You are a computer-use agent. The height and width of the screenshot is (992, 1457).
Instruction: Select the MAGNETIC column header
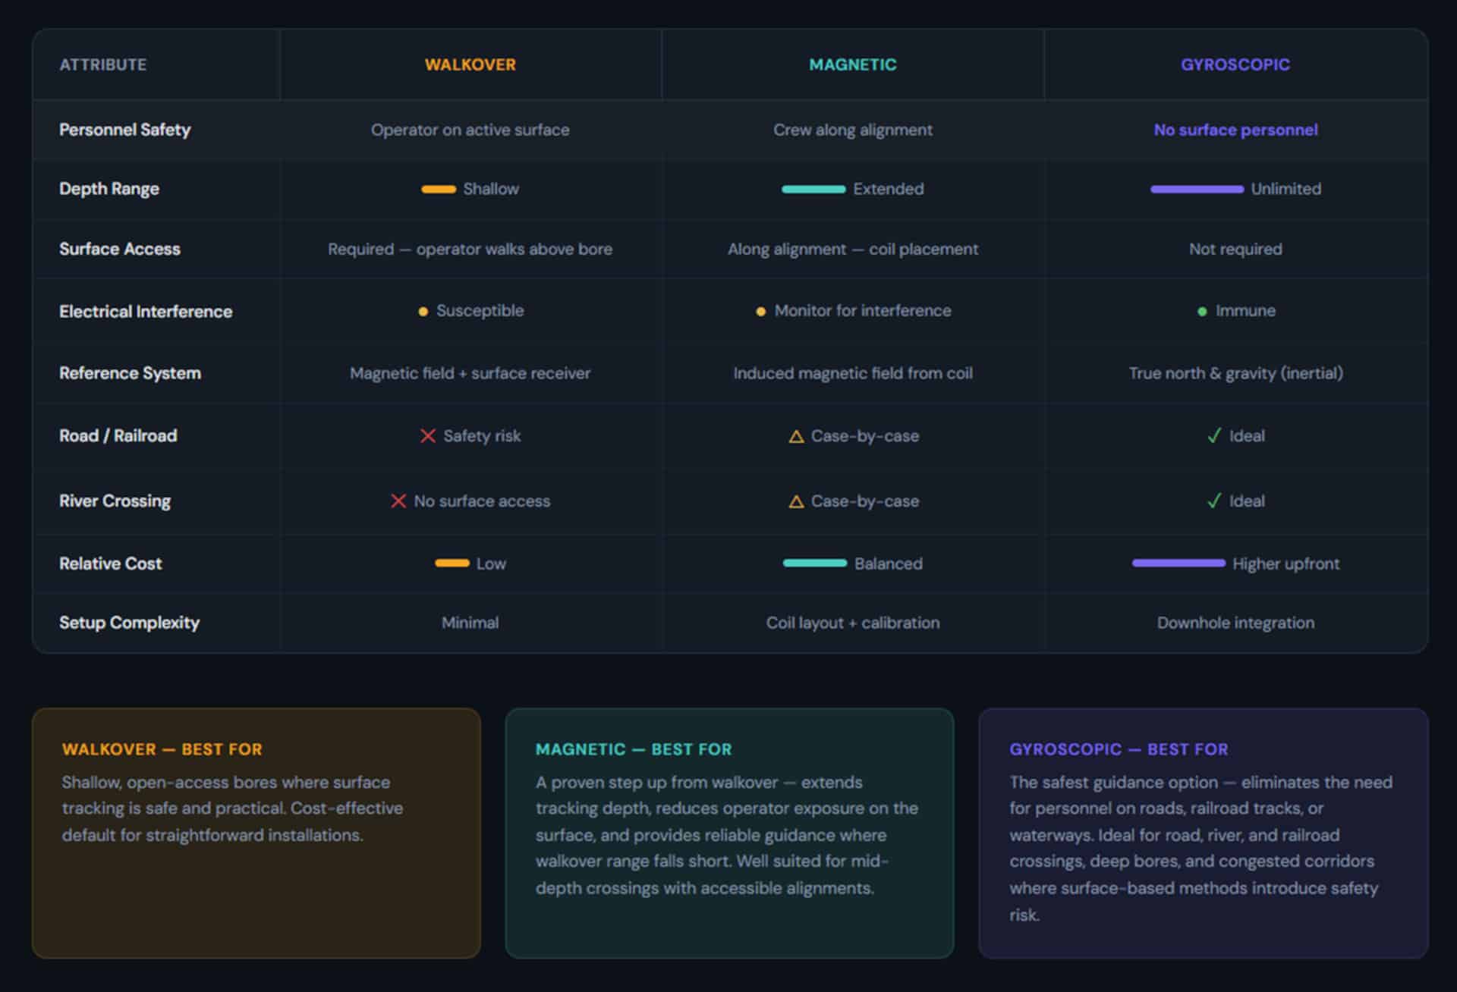tap(852, 65)
